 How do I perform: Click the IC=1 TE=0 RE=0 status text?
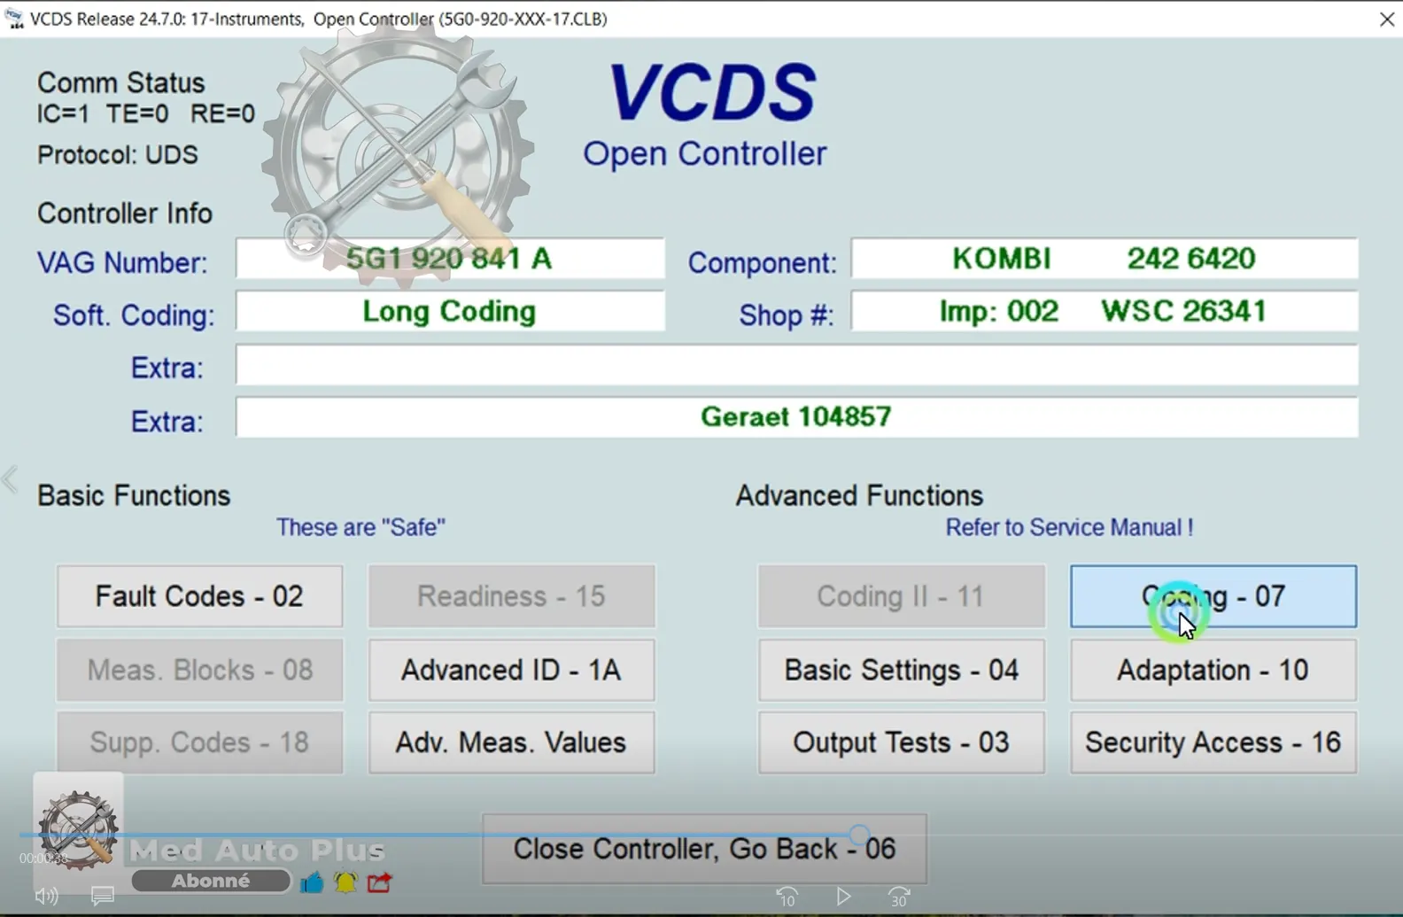[146, 114]
